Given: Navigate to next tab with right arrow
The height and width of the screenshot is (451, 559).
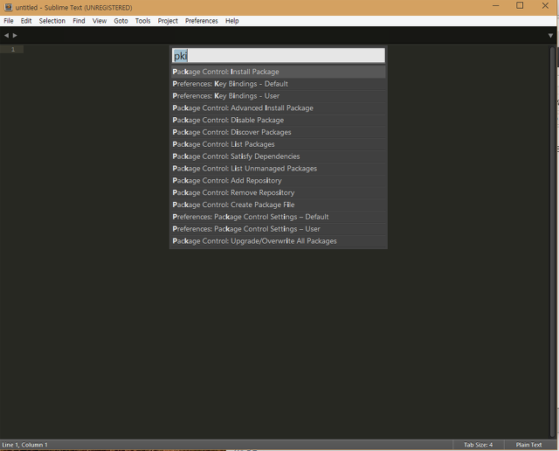Looking at the screenshot, I should (x=15, y=35).
